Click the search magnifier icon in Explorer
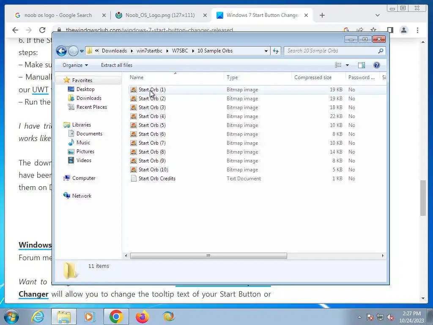Screen dimensions: 433x325 click(381, 51)
